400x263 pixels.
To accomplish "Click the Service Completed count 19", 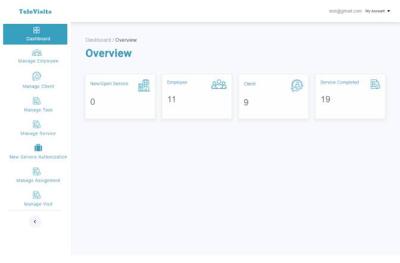I will (325, 100).
